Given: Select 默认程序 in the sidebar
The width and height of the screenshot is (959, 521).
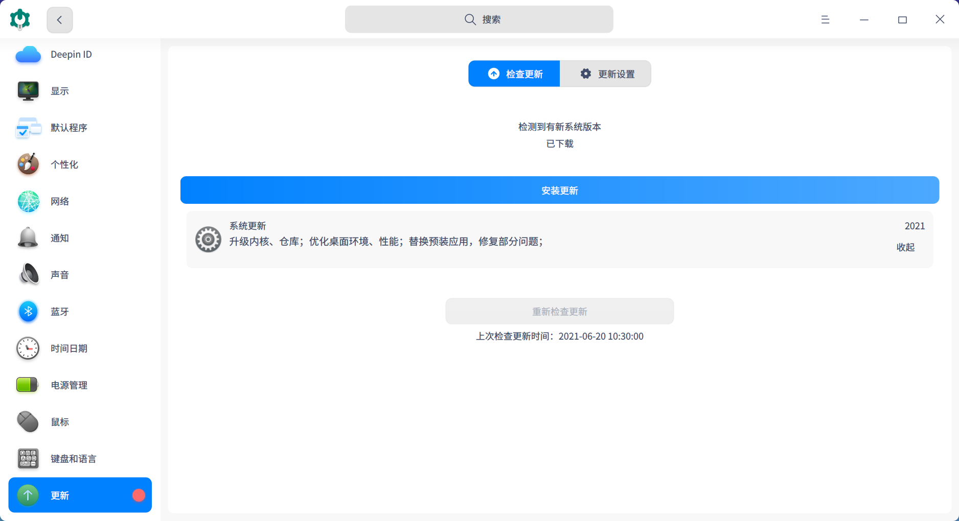Looking at the screenshot, I should (x=69, y=128).
